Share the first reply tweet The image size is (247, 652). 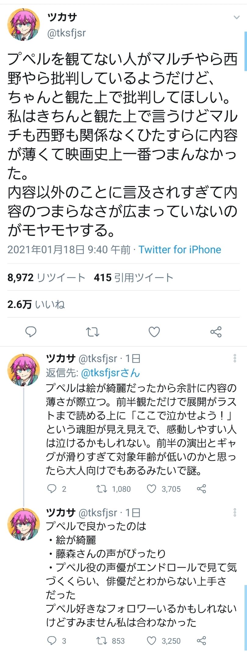[x=202, y=489]
